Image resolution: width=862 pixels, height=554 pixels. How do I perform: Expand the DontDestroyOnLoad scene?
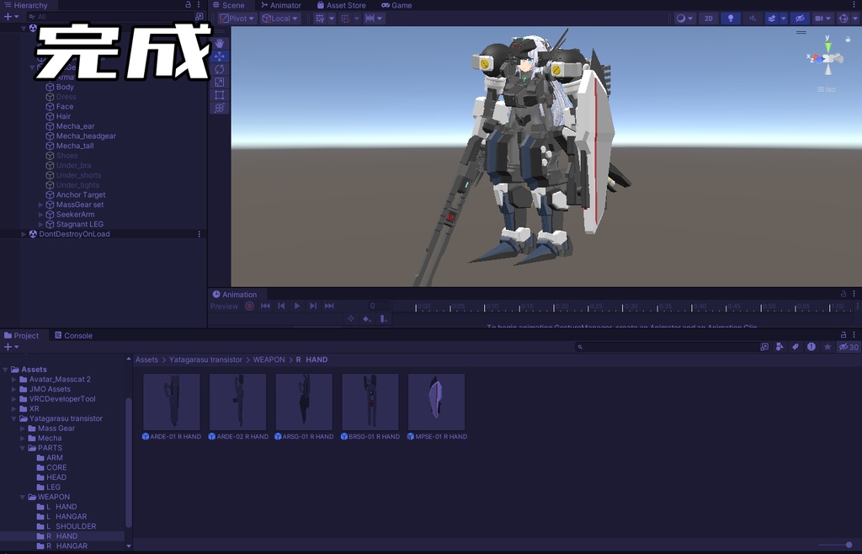point(24,234)
